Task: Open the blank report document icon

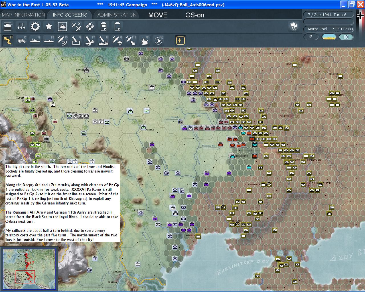Action: coord(117,27)
